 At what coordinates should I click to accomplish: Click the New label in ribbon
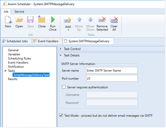8,26
